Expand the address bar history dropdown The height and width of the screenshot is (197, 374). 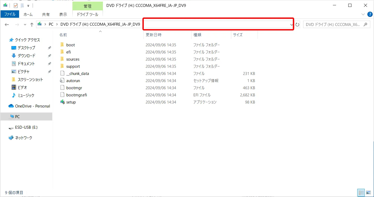tap(292, 25)
